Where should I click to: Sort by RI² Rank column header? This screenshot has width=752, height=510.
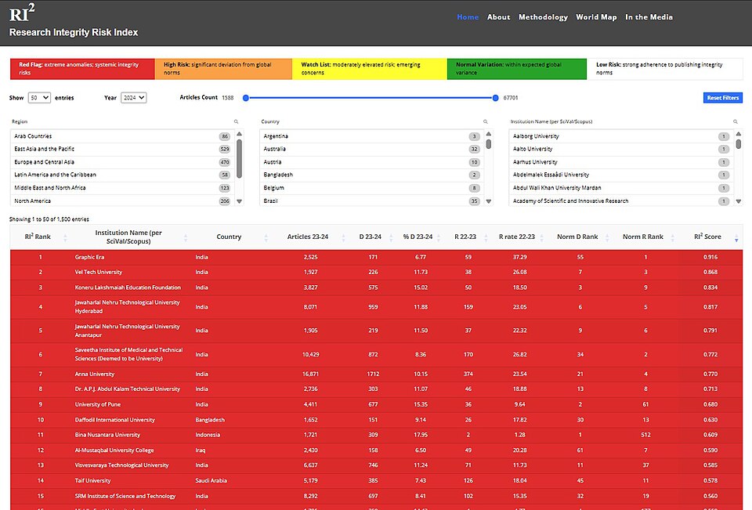tap(38, 237)
